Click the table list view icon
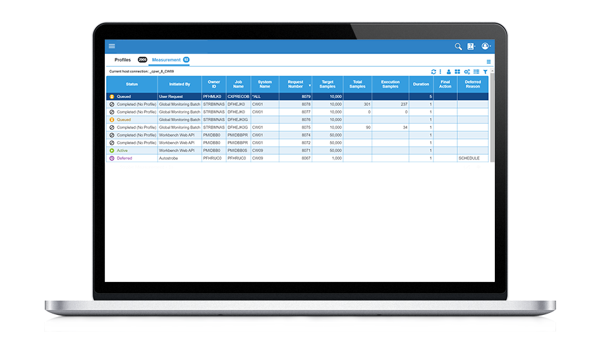 pos(476,71)
